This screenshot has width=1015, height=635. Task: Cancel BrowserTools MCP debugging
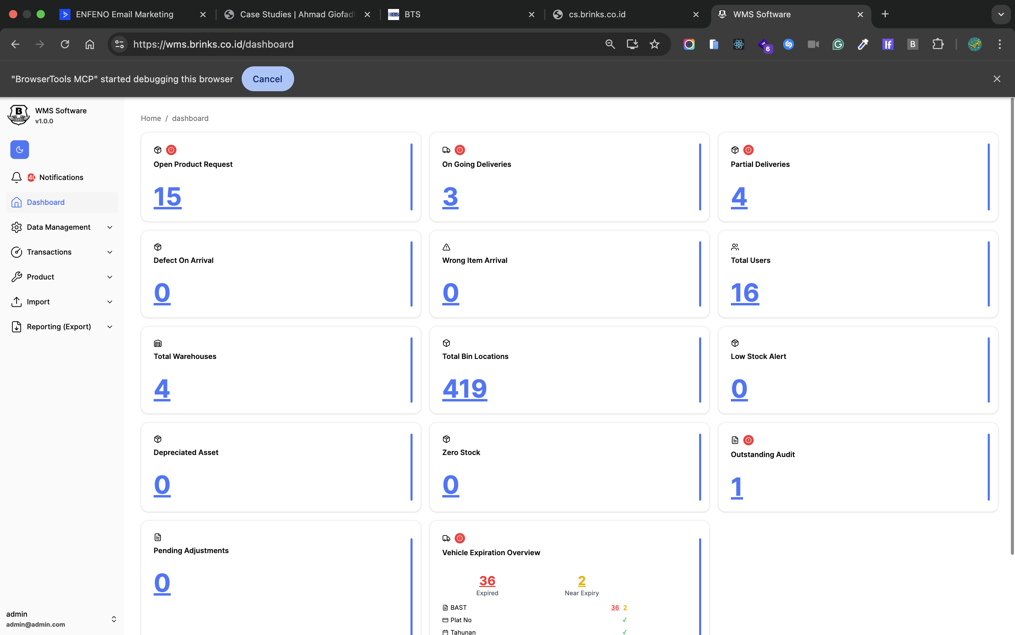(267, 79)
